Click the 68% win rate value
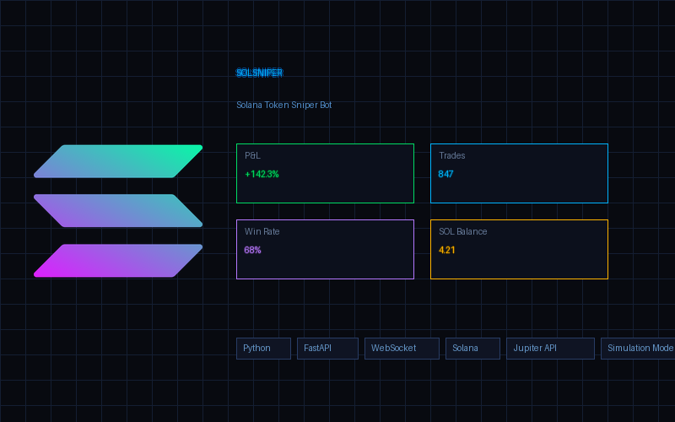 [252, 250]
